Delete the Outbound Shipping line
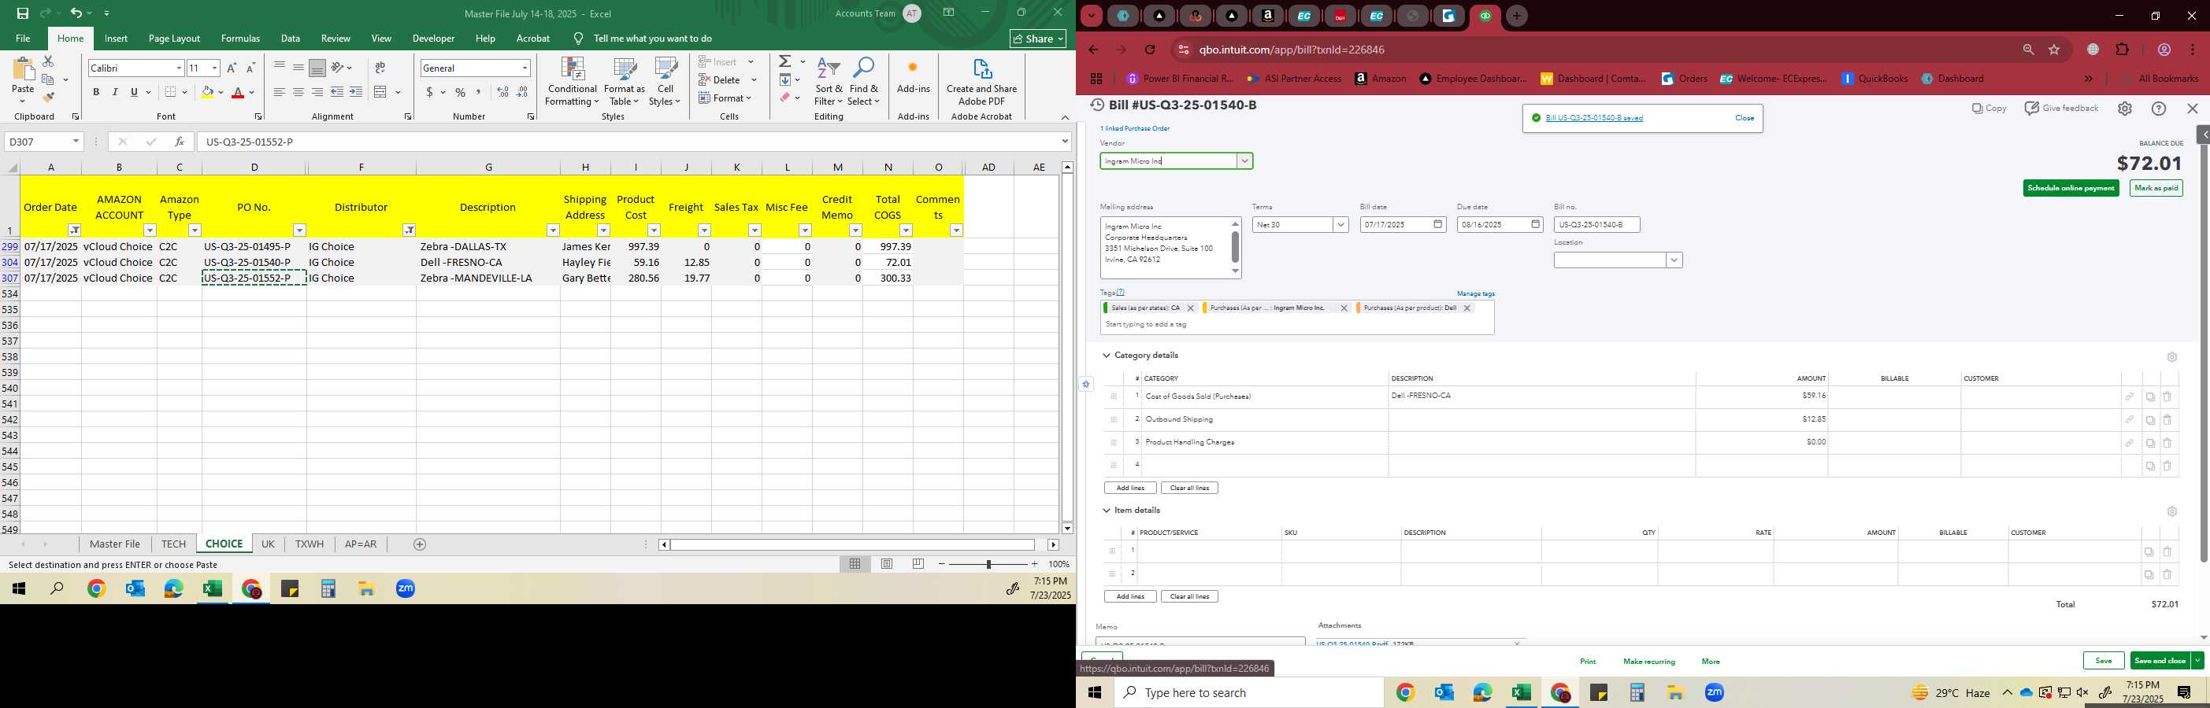 pyautogui.click(x=2167, y=420)
